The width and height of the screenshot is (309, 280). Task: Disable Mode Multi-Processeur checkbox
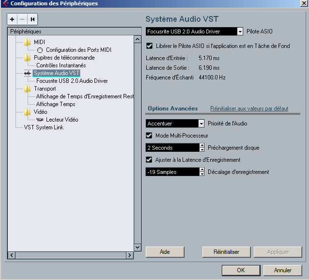coord(150,136)
